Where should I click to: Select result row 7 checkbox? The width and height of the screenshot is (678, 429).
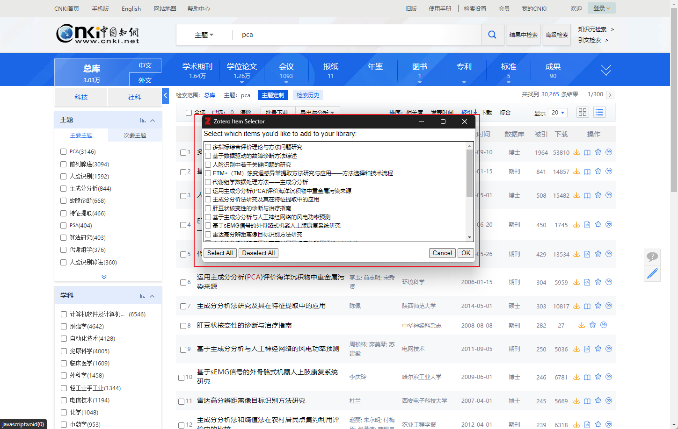pos(183,306)
